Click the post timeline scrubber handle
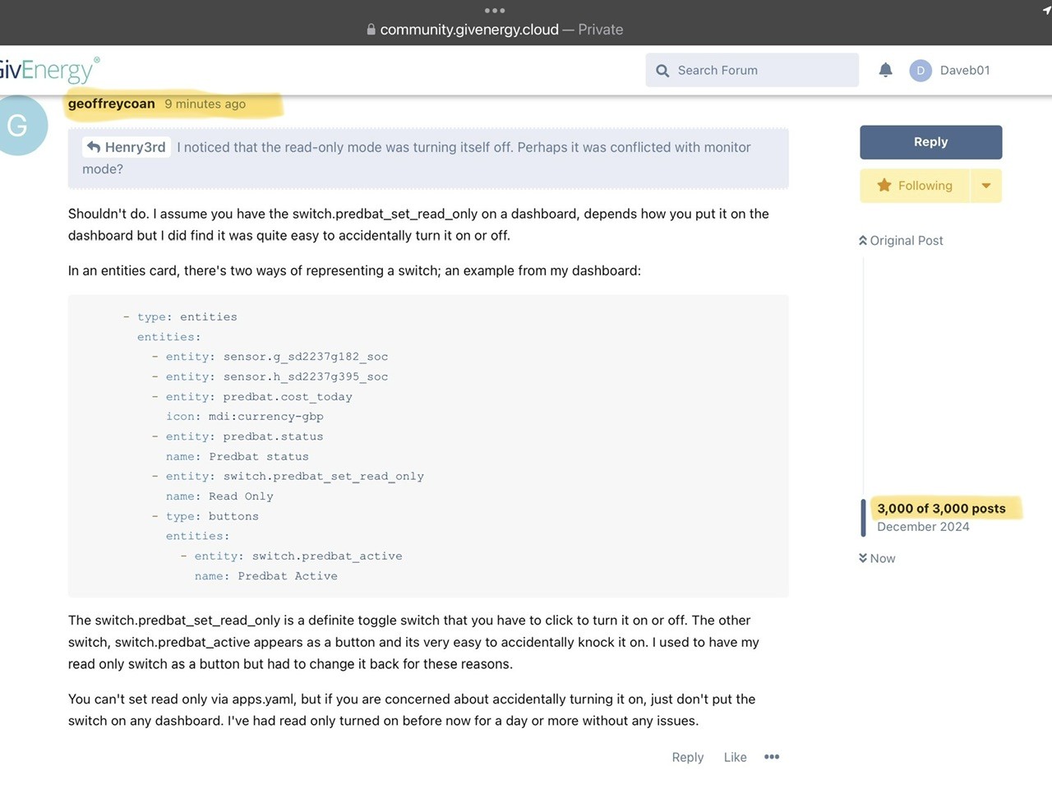Screen dimensions: 1052x789 pyautogui.click(x=863, y=517)
